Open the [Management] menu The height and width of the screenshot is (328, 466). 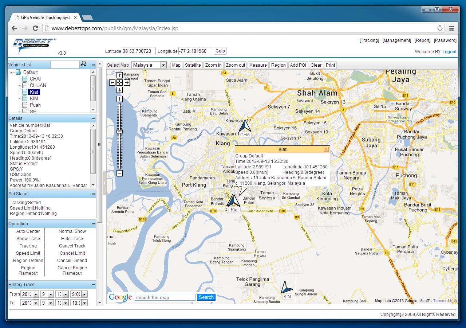[397, 40]
